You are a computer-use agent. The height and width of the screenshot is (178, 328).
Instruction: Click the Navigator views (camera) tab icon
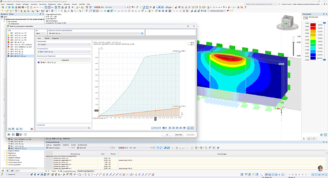(13, 171)
